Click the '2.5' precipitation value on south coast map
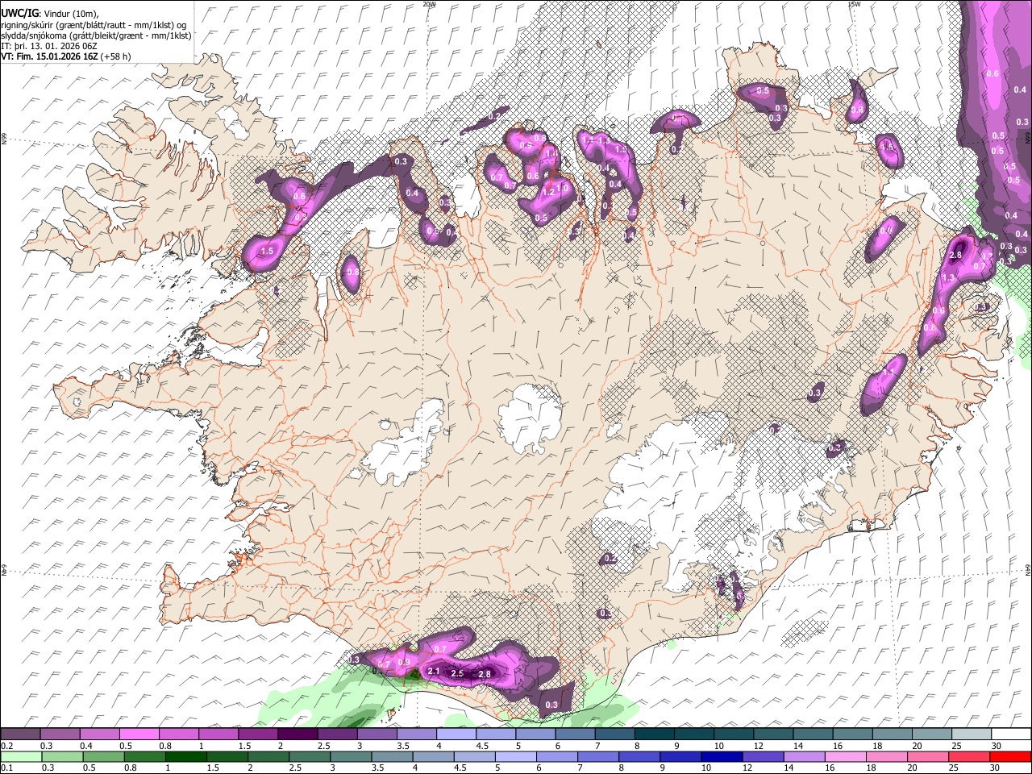The width and height of the screenshot is (1032, 774). (457, 673)
